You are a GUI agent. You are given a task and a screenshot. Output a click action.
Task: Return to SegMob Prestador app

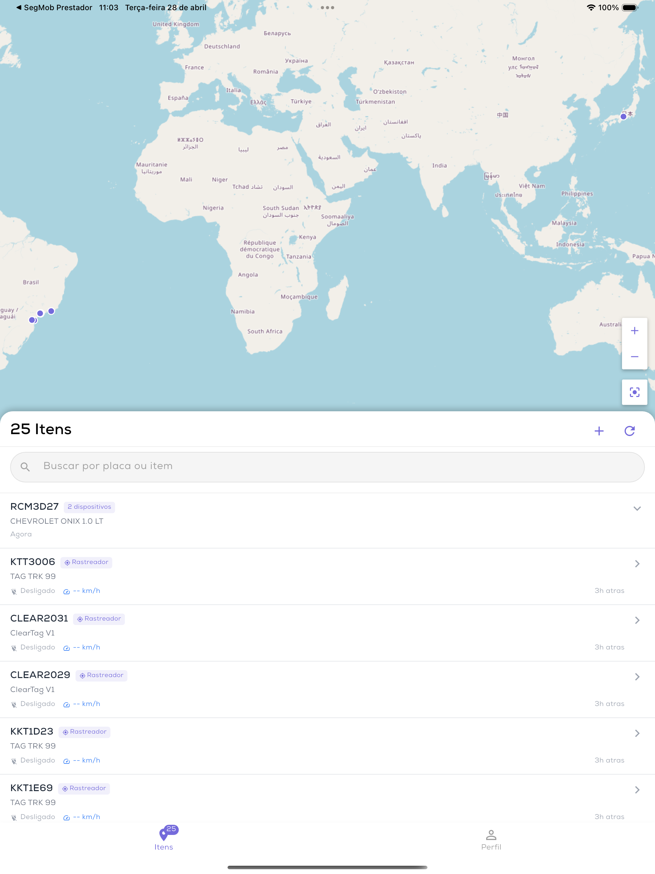click(54, 8)
